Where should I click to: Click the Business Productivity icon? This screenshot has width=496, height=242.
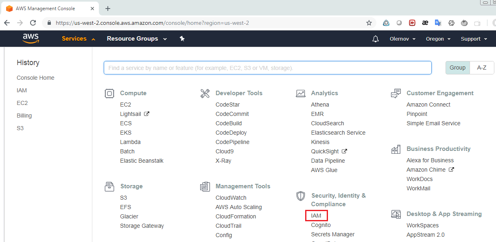coord(396,149)
